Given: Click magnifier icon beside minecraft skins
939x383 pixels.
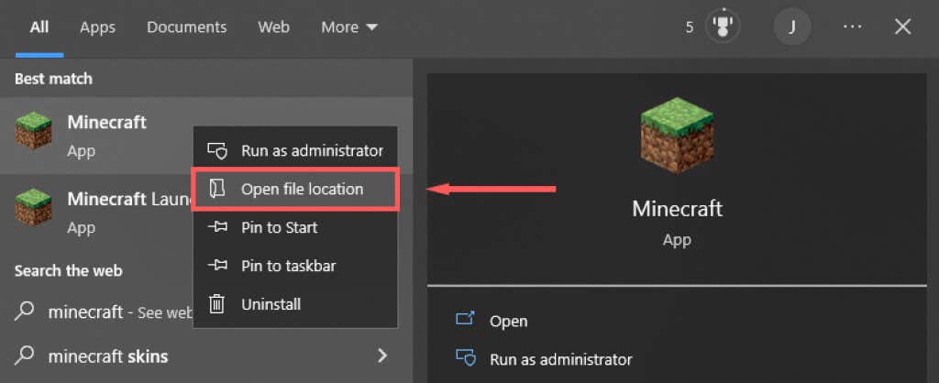Looking at the screenshot, I should 24,356.
